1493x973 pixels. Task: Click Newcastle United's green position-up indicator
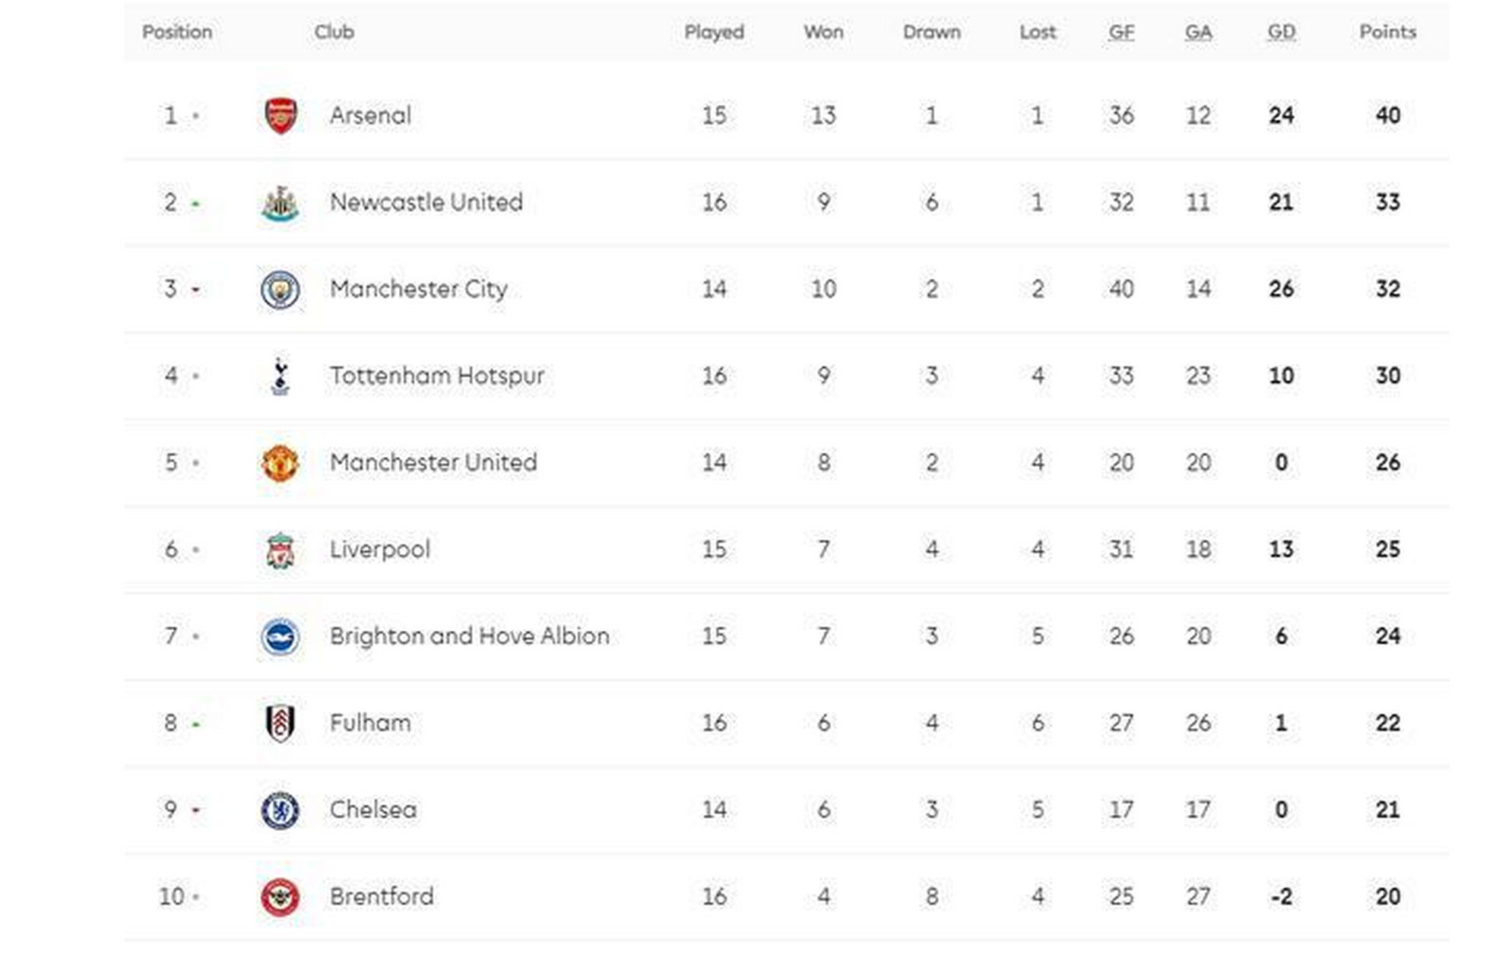(196, 204)
